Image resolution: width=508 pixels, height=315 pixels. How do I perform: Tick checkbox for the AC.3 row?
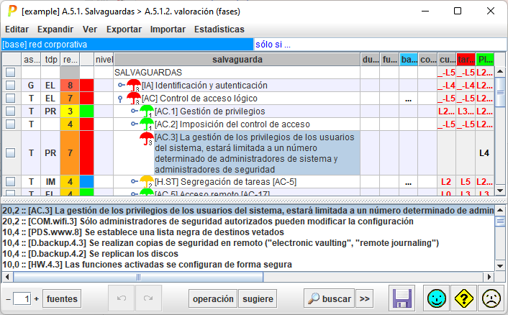pos(10,152)
